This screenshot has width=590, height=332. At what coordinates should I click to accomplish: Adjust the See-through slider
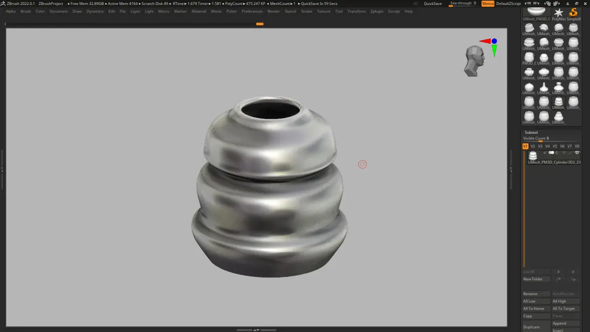point(463,4)
